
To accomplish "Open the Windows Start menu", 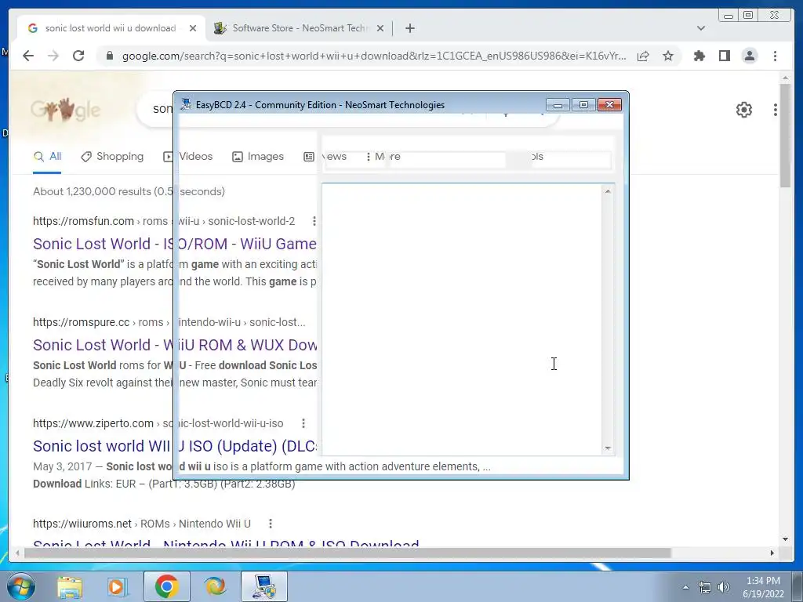I will click(x=20, y=586).
